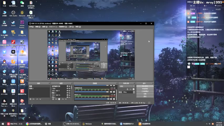Open the 帮助(H) menu in OBS

click(x=78, y=27)
